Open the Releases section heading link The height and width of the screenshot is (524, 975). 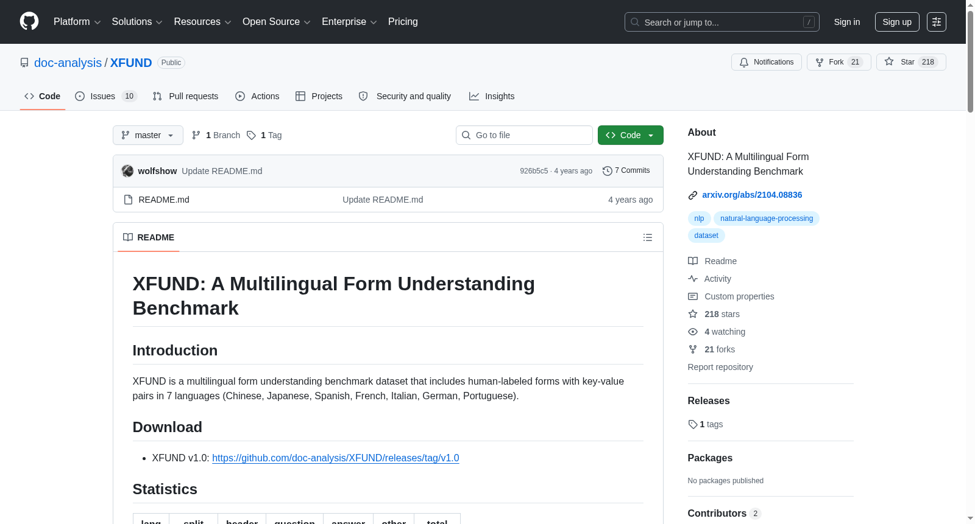click(x=709, y=400)
